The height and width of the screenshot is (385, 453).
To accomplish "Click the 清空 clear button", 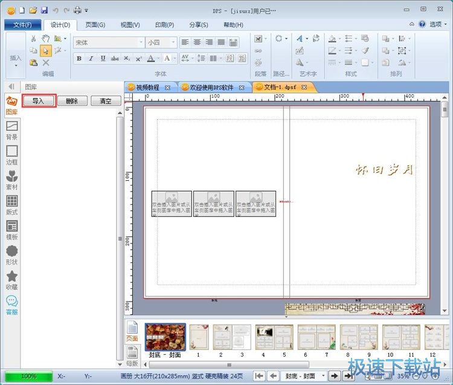I will pyautogui.click(x=106, y=101).
